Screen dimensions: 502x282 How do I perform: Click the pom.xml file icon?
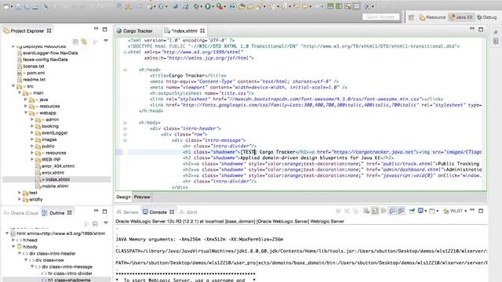tap(20, 73)
